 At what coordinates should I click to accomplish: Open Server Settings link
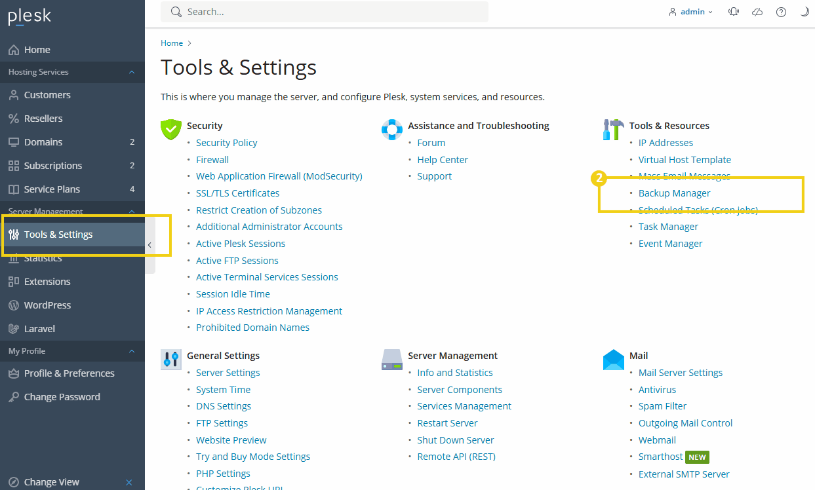tap(228, 373)
